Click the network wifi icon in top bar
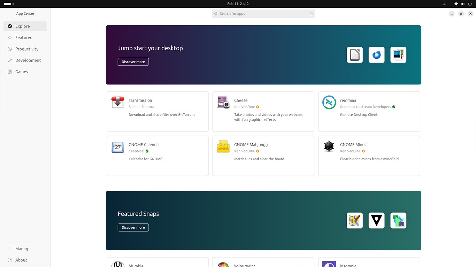Screen dimensions: 476x267 [456, 4]
